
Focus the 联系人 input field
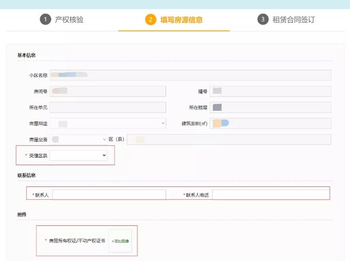coord(109,195)
